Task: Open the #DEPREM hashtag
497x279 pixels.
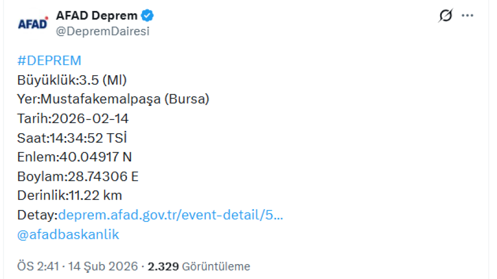Action: [x=49, y=61]
